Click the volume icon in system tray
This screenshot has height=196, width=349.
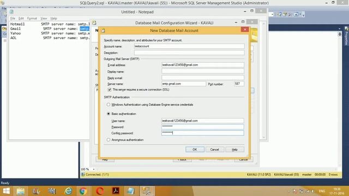(x=312, y=191)
